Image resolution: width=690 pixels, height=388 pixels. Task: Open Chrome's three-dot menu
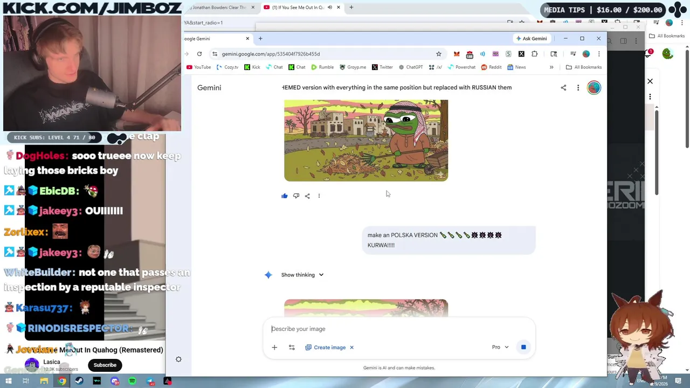pos(598,54)
